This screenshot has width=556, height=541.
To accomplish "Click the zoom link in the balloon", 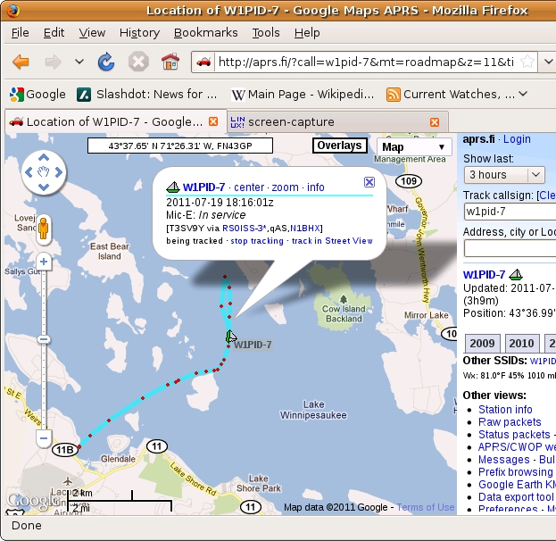I will click(x=285, y=187).
